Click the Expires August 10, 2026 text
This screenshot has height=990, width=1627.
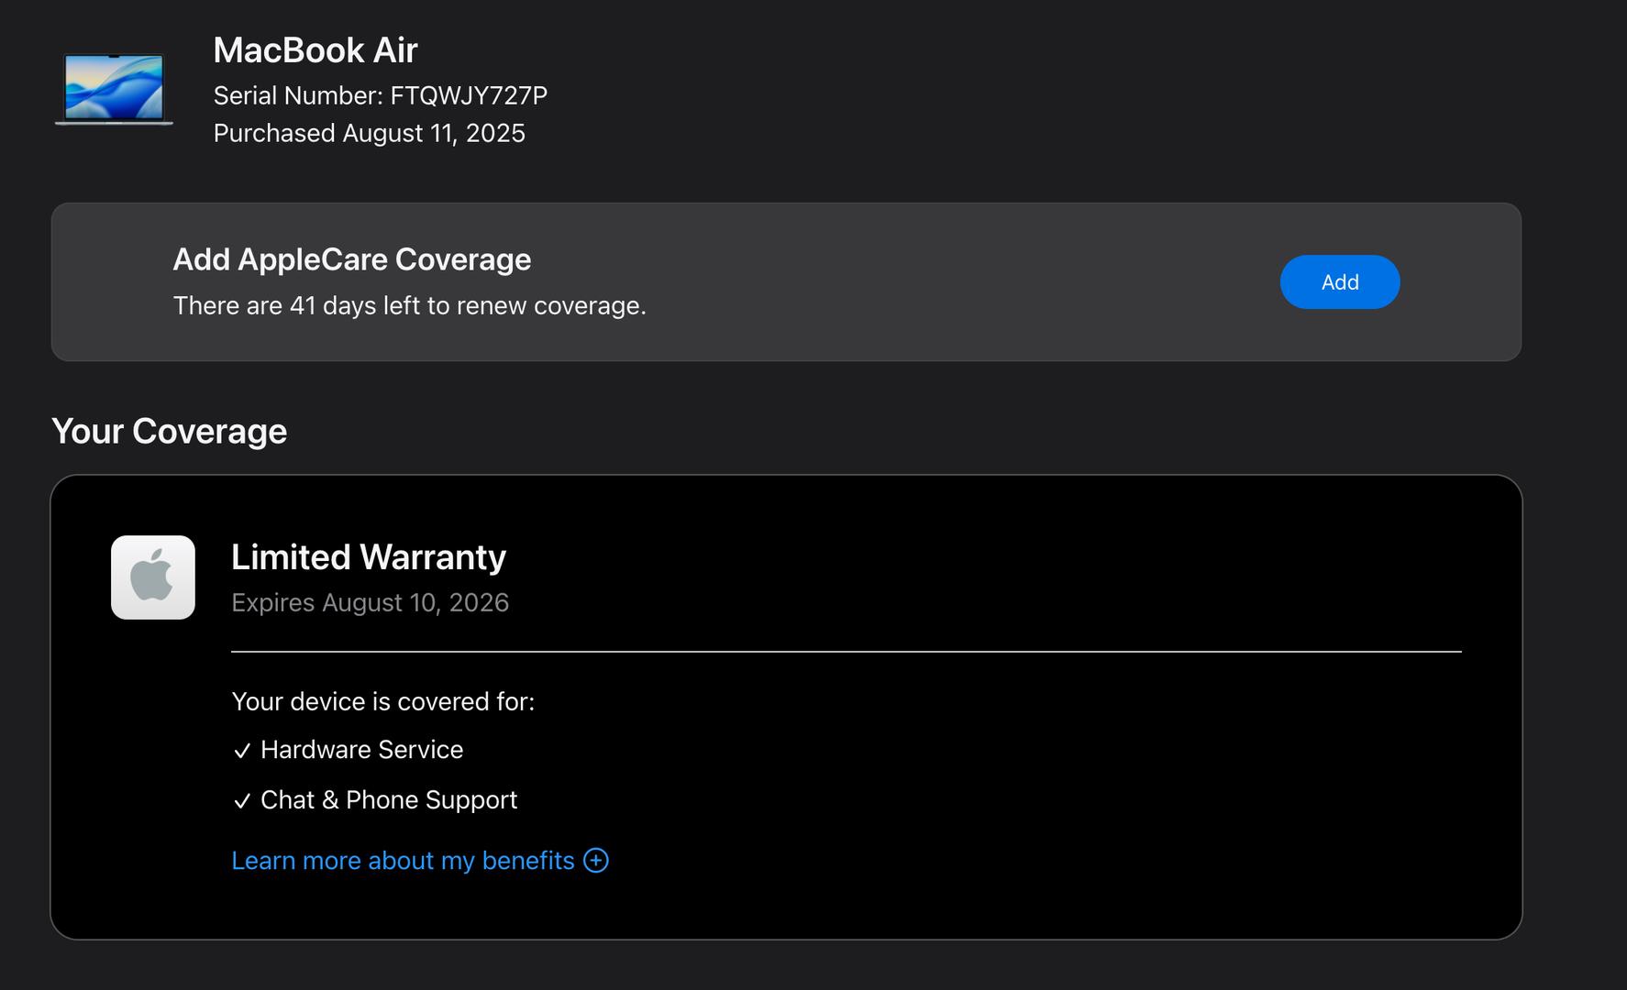[370, 603]
